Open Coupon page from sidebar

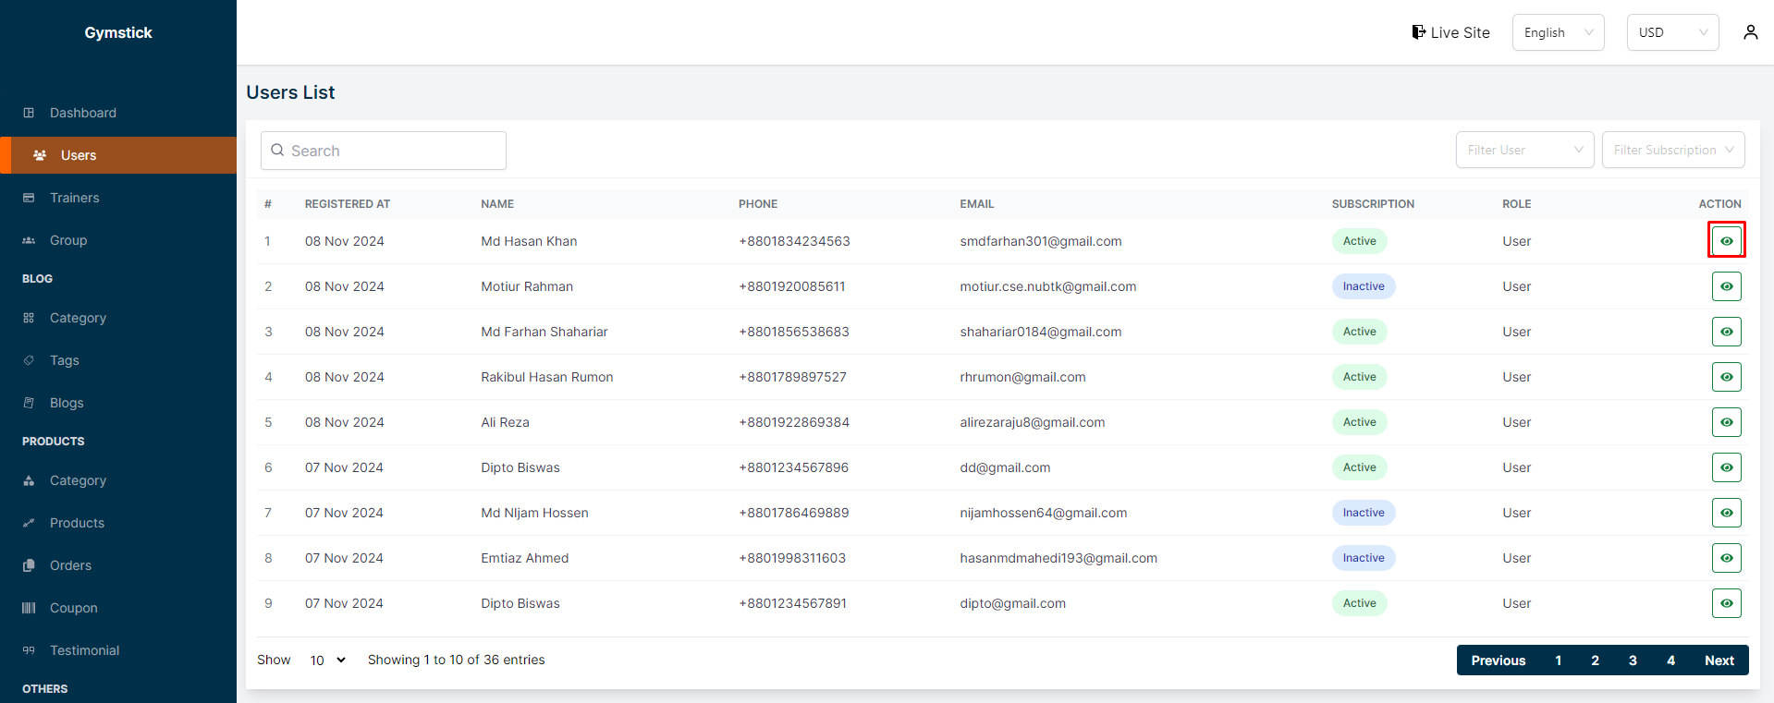tap(73, 608)
